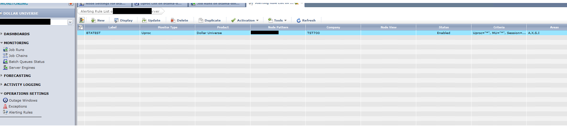This screenshot has height=132, width=567.
Task: Sort by the Company column header
Action: coord(333,27)
